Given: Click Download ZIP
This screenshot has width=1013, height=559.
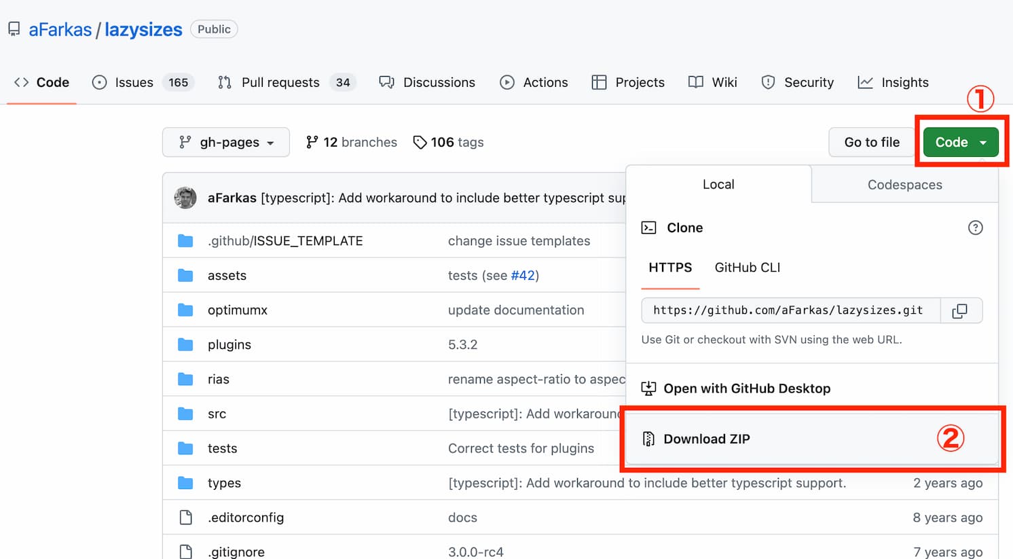Looking at the screenshot, I should (x=811, y=439).
